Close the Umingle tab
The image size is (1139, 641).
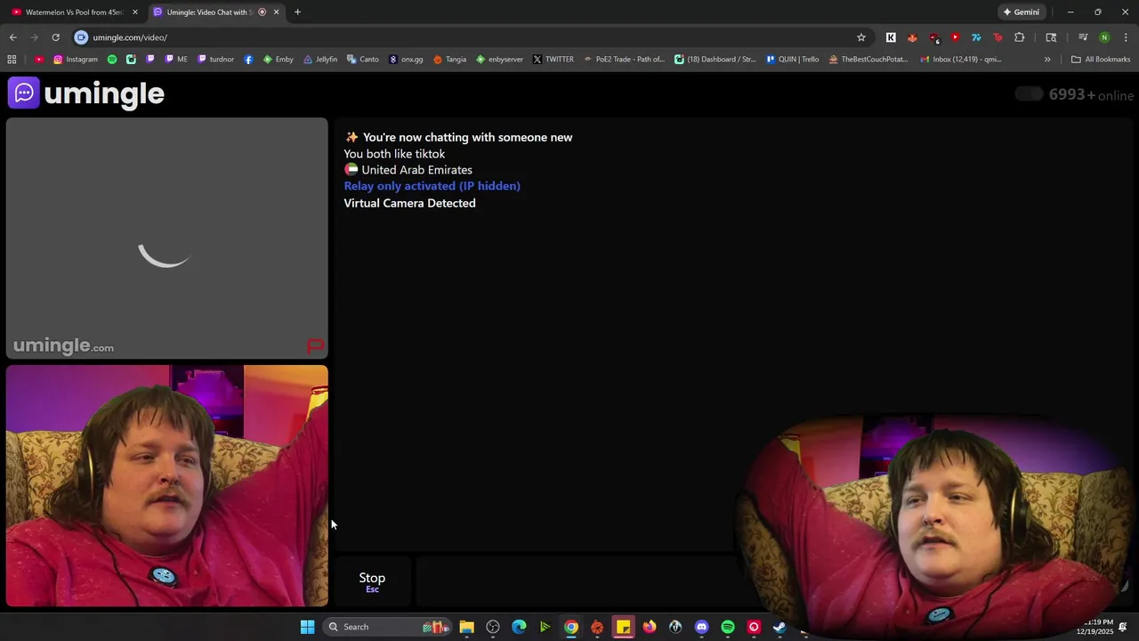[x=276, y=12]
